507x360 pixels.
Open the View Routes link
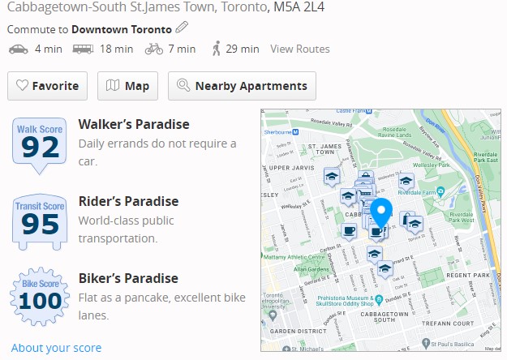click(x=300, y=49)
